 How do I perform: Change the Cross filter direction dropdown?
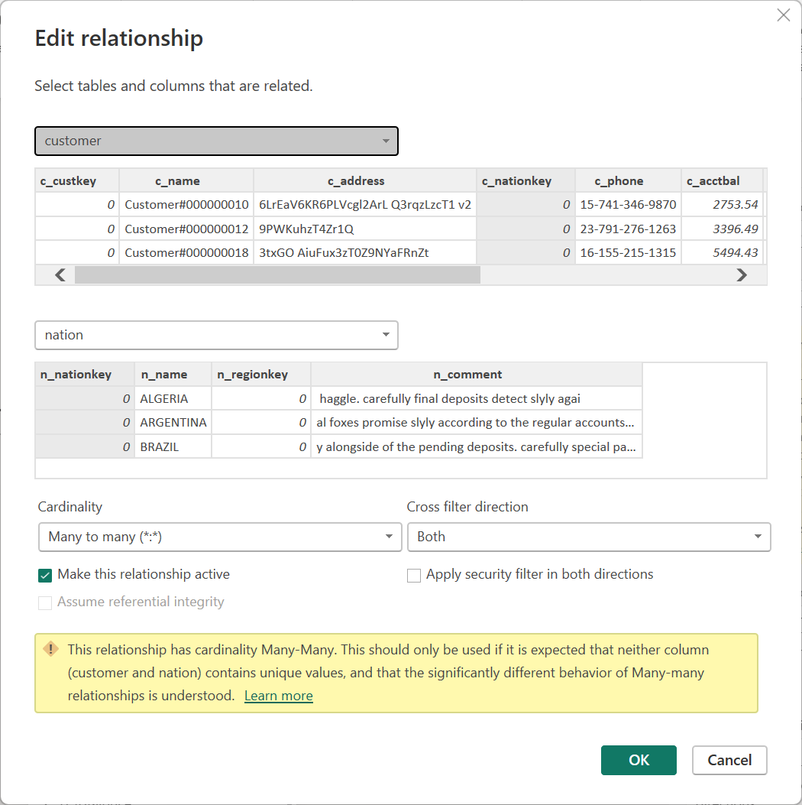(x=588, y=537)
